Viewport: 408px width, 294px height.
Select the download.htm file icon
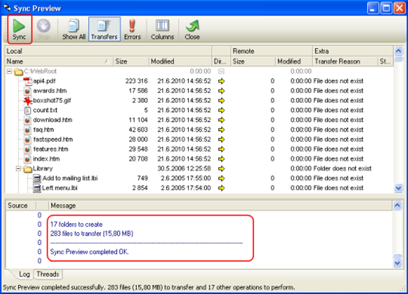(28, 120)
